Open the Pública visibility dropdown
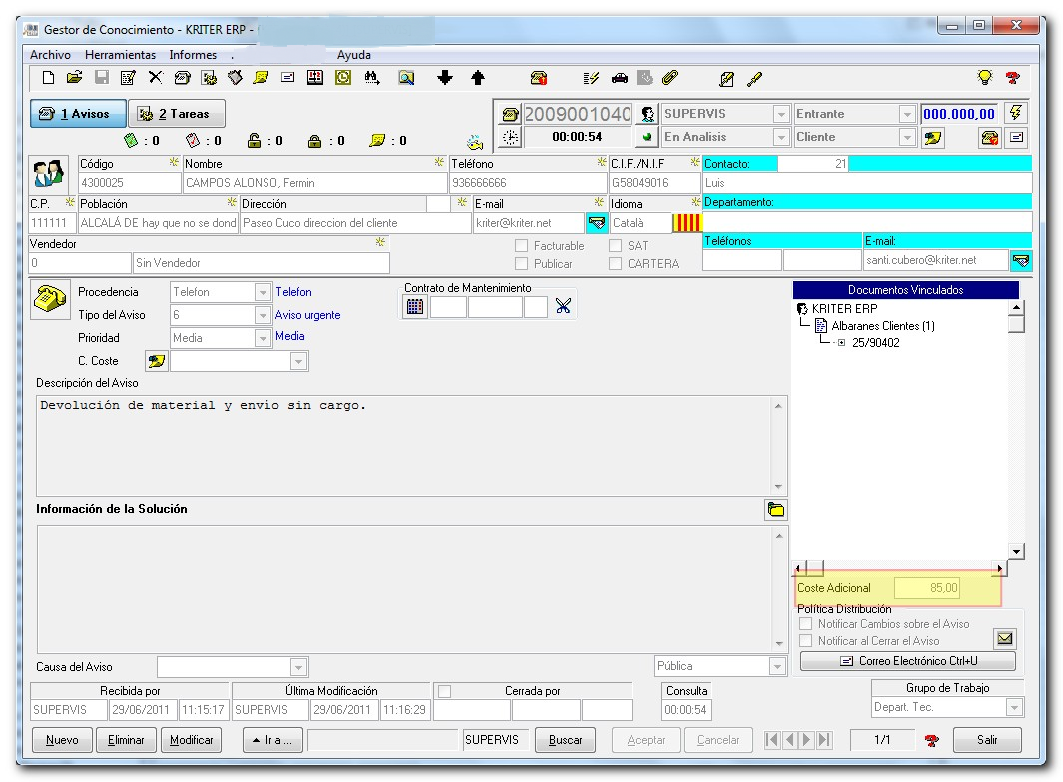This screenshot has height=782, width=1063. [x=777, y=667]
